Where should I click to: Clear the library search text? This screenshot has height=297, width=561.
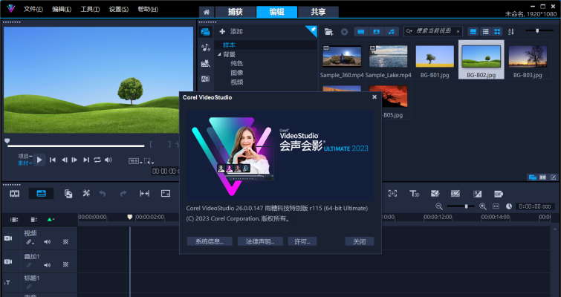pos(458,31)
